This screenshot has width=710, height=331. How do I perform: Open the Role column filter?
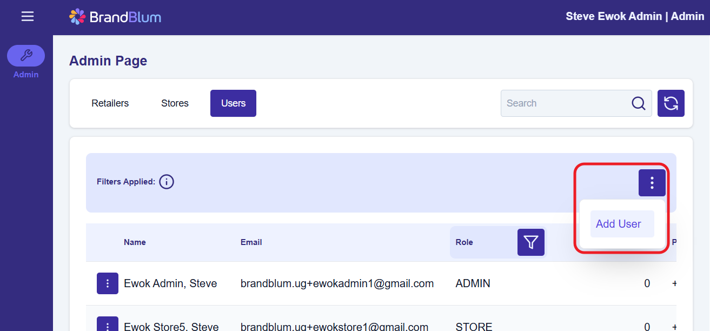531,242
